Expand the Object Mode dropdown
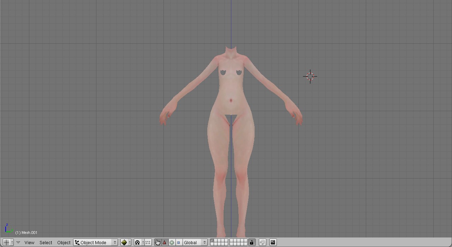 (x=95, y=242)
